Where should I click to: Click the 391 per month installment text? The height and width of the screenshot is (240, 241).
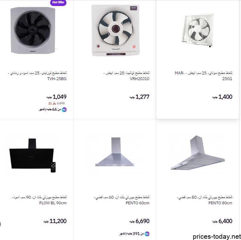[132, 234]
